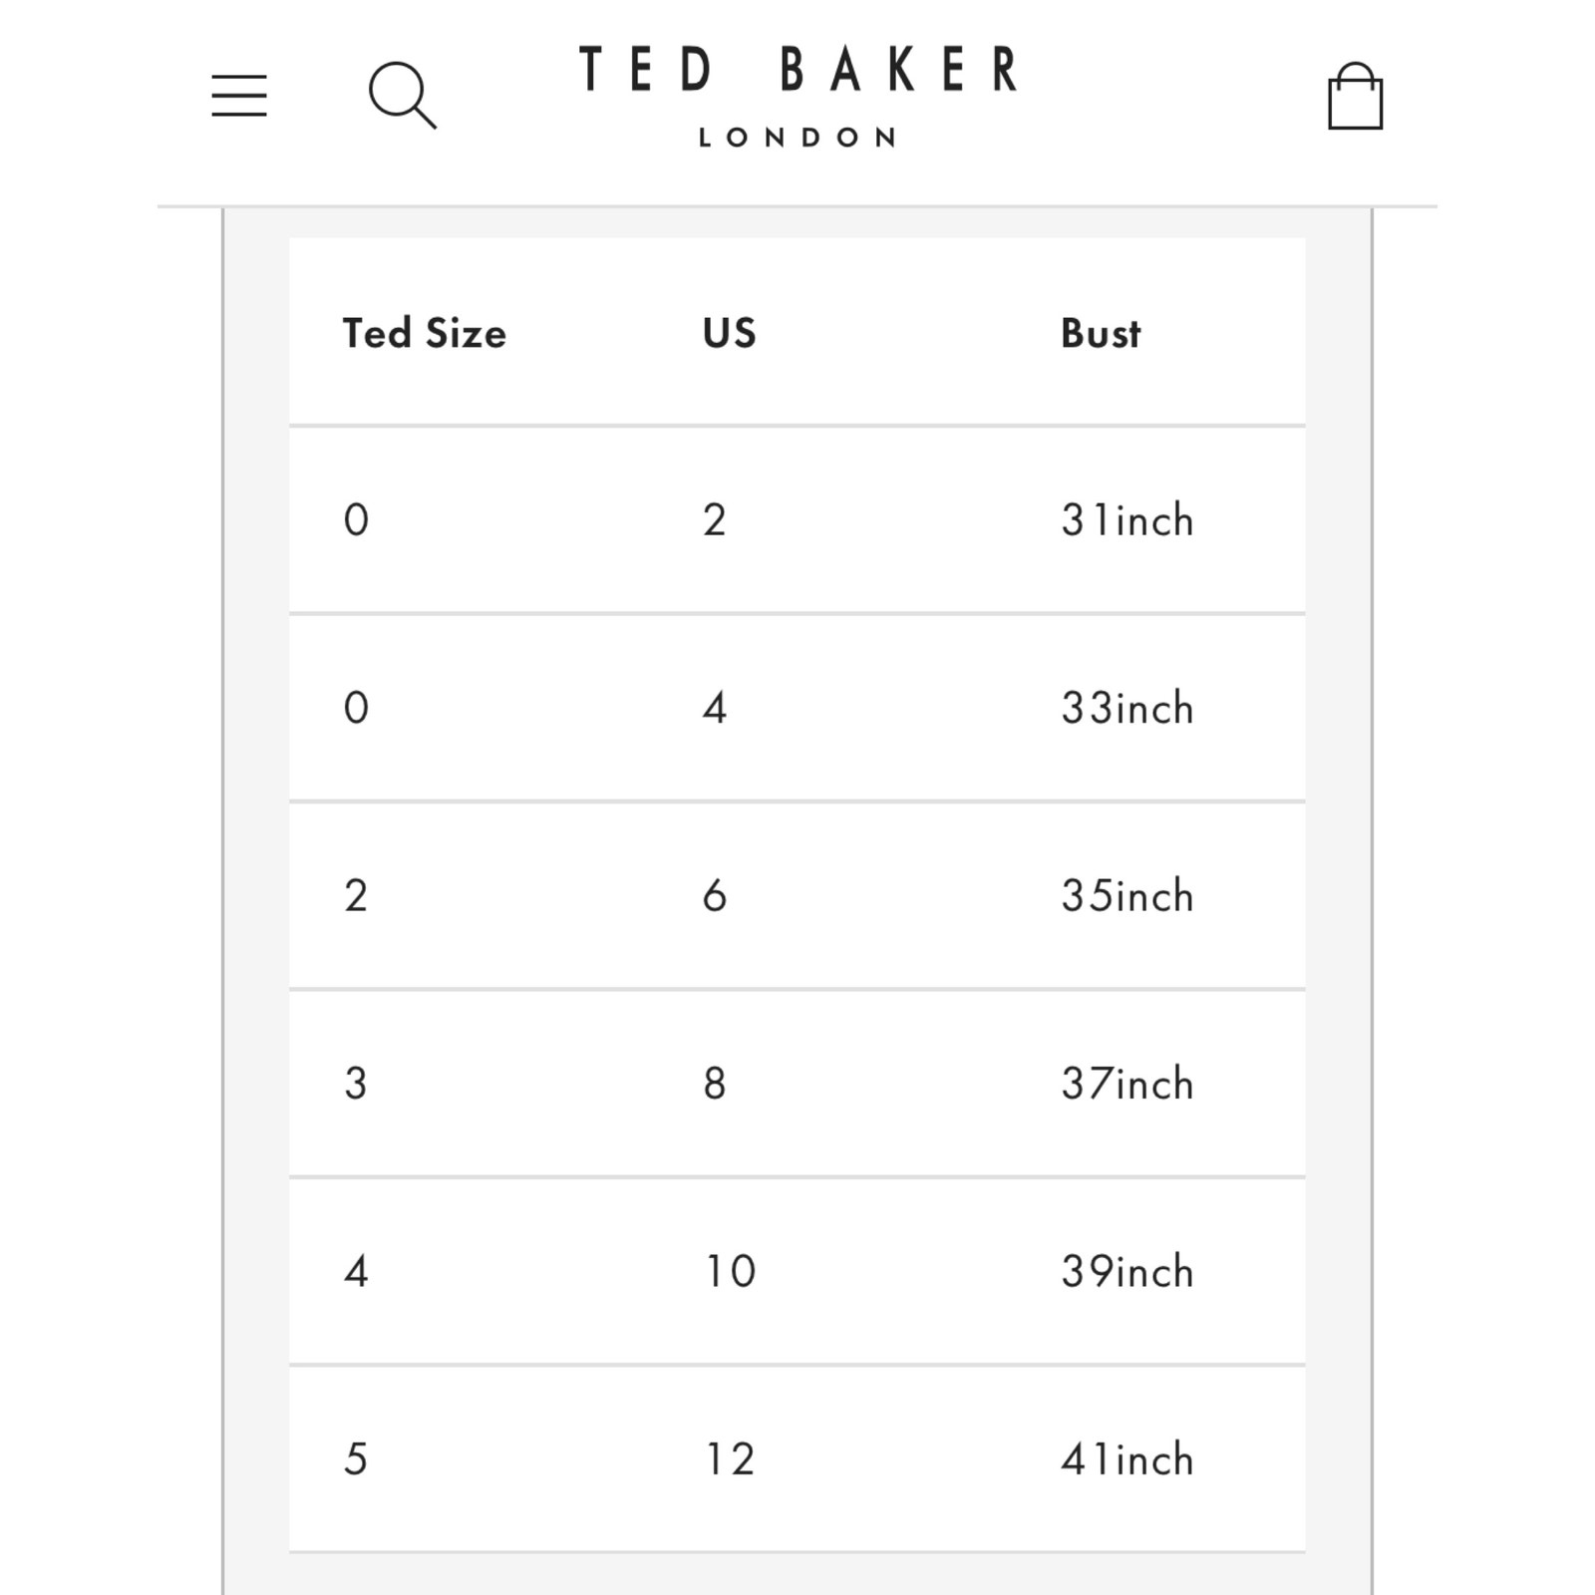1595x1595 pixels.
Task: Select the Bust column header
Action: click(x=1101, y=333)
